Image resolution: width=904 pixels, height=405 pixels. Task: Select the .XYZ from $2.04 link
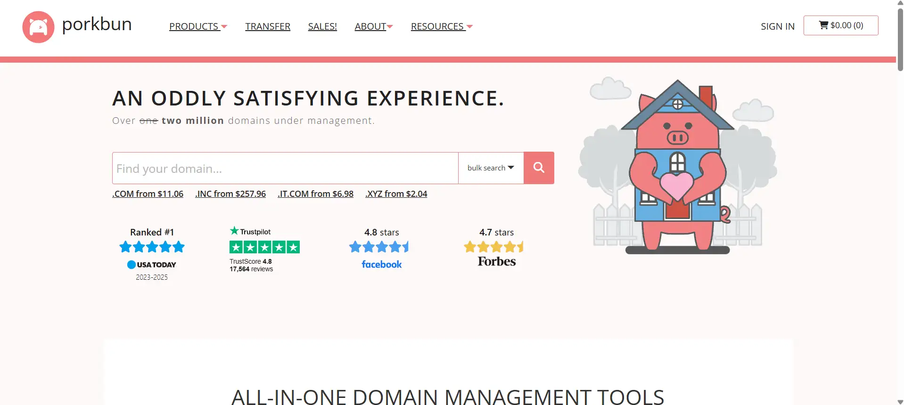click(396, 194)
